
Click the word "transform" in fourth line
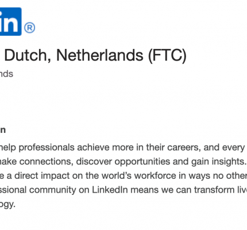213,190
